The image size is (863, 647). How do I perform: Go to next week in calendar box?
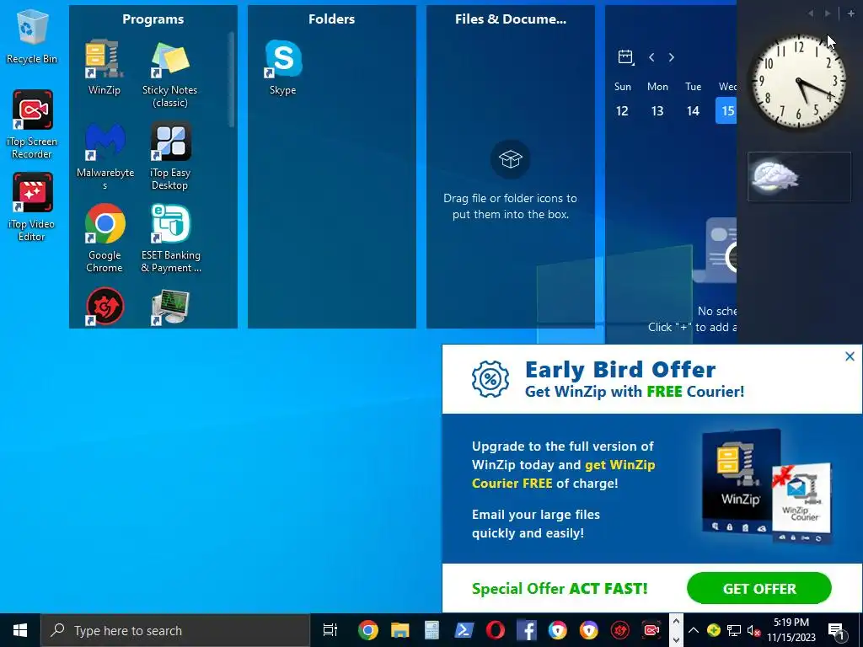(672, 57)
